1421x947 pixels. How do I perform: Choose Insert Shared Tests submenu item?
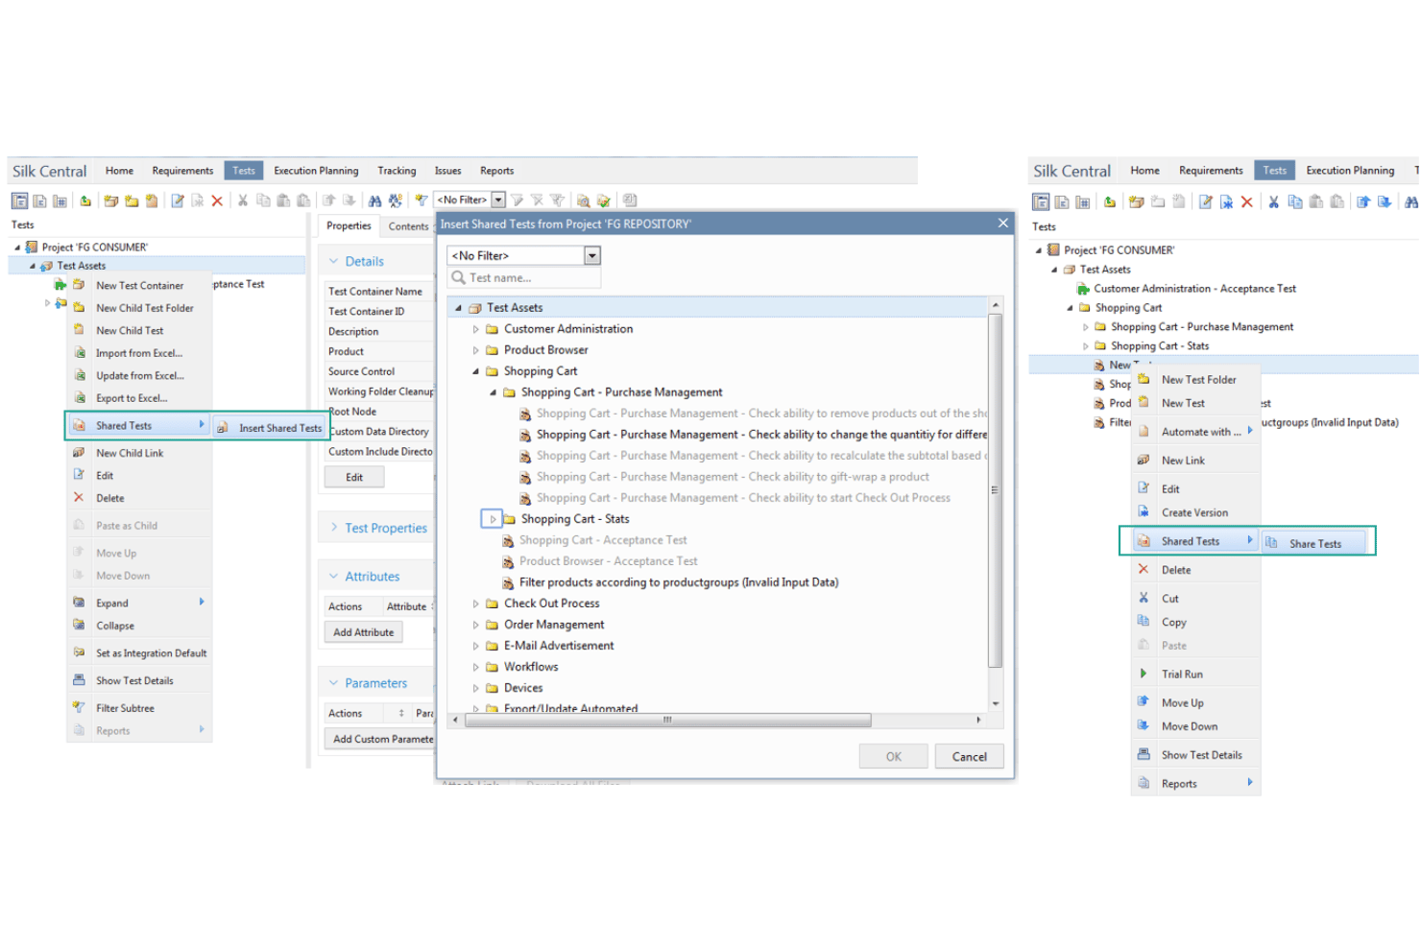[x=268, y=428]
